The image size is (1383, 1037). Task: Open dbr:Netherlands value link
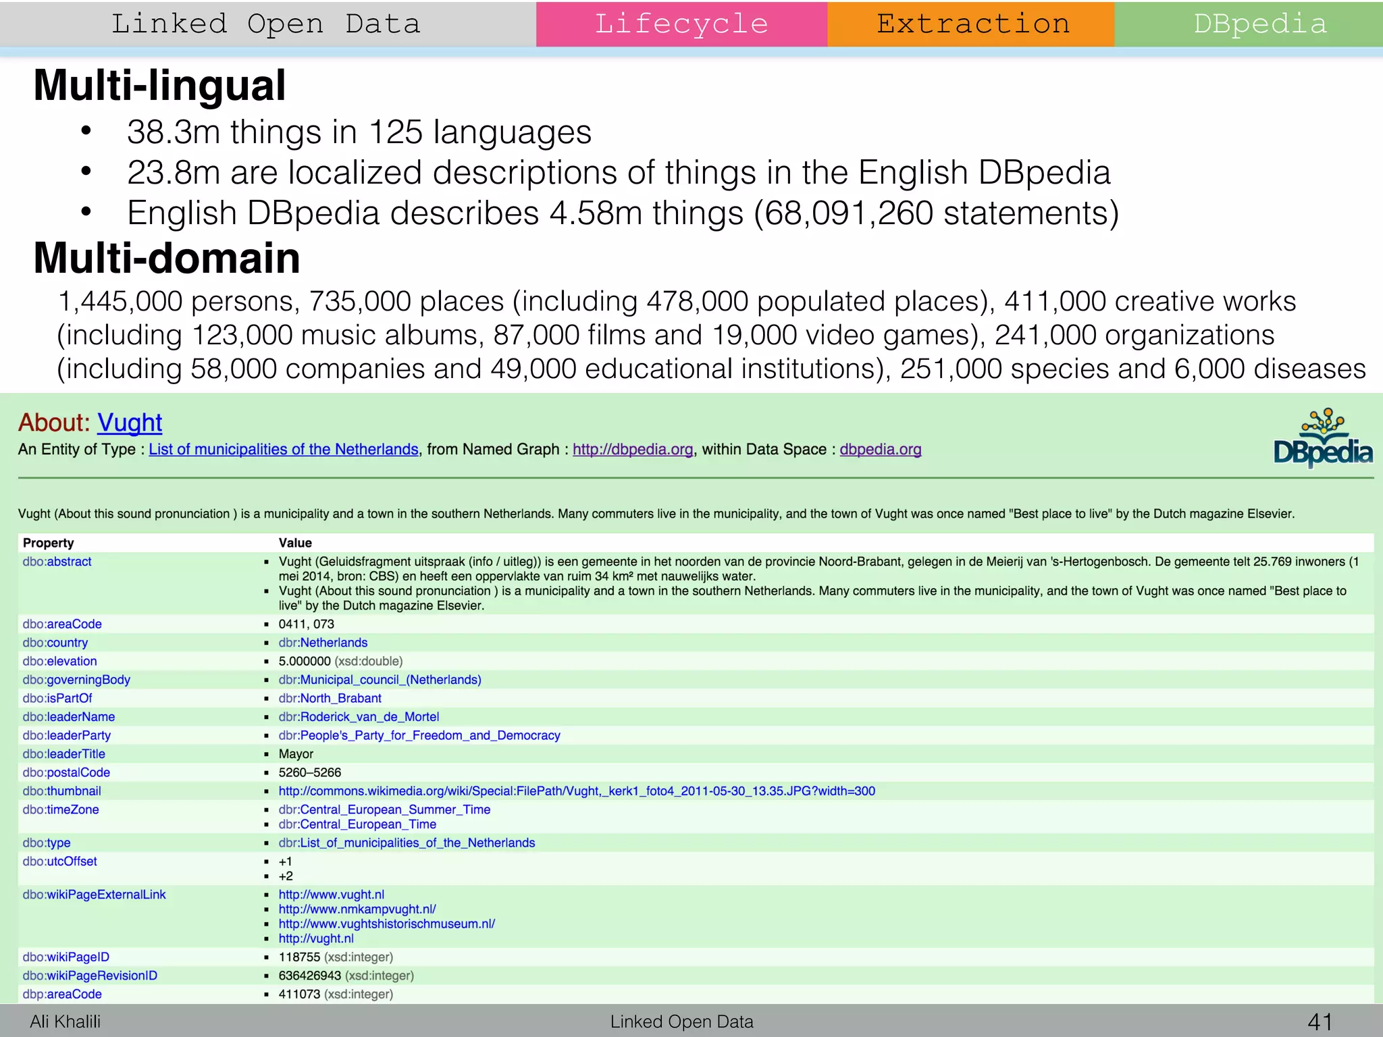click(323, 643)
